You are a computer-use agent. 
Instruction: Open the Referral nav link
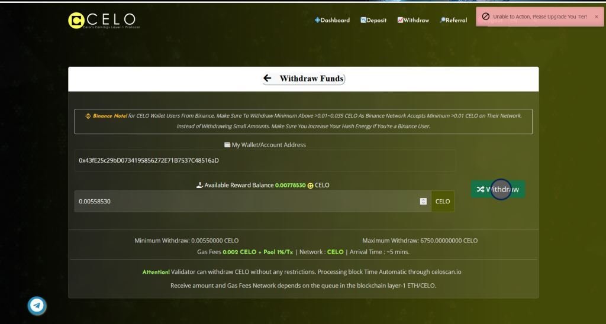tap(453, 20)
